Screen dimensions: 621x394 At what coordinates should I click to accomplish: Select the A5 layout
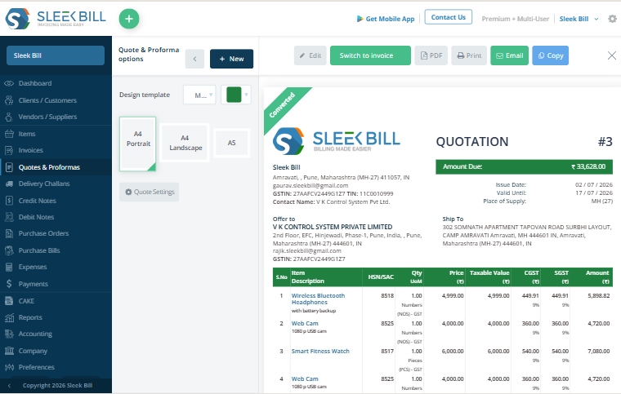(x=232, y=143)
